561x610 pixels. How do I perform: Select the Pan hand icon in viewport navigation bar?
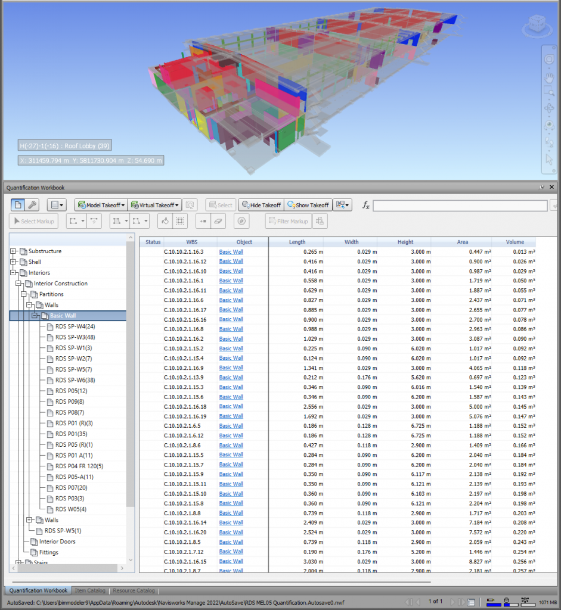point(548,78)
